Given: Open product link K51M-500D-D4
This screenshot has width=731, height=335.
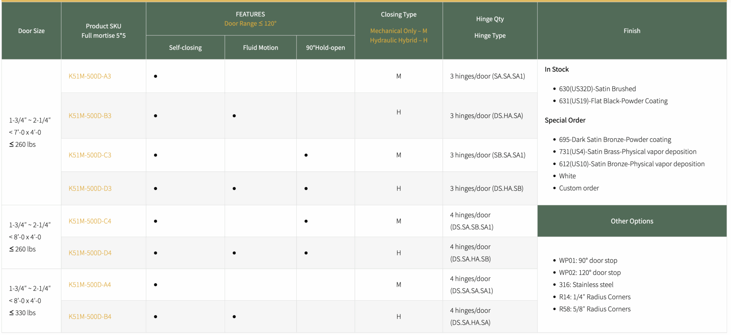Looking at the screenshot, I should [90, 253].
